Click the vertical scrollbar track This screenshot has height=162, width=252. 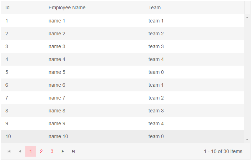point(247,79)
